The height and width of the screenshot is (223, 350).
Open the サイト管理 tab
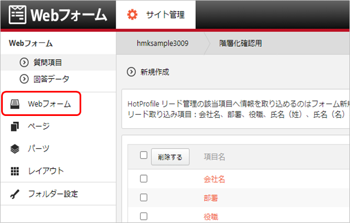[x=156, y=14]
